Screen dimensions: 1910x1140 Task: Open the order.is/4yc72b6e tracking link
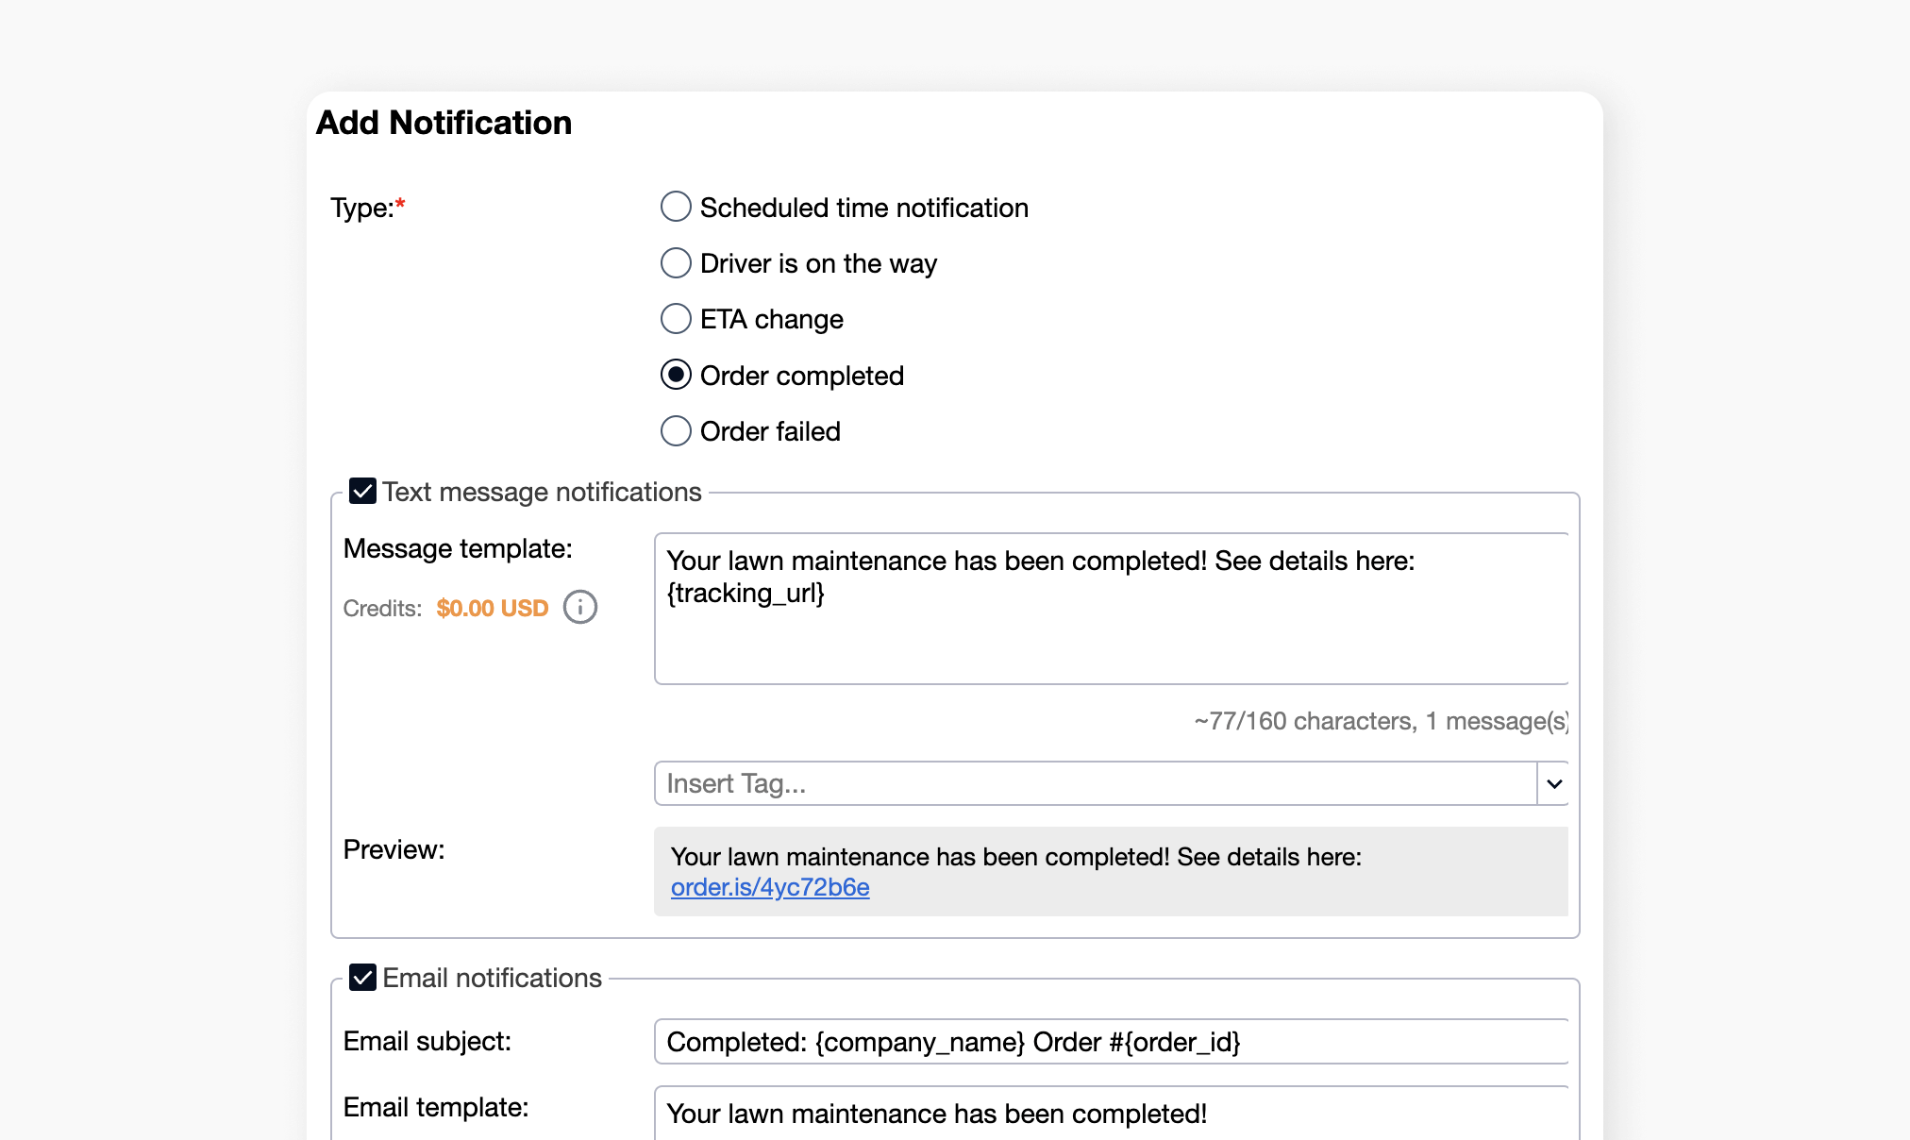pos(770,887)
